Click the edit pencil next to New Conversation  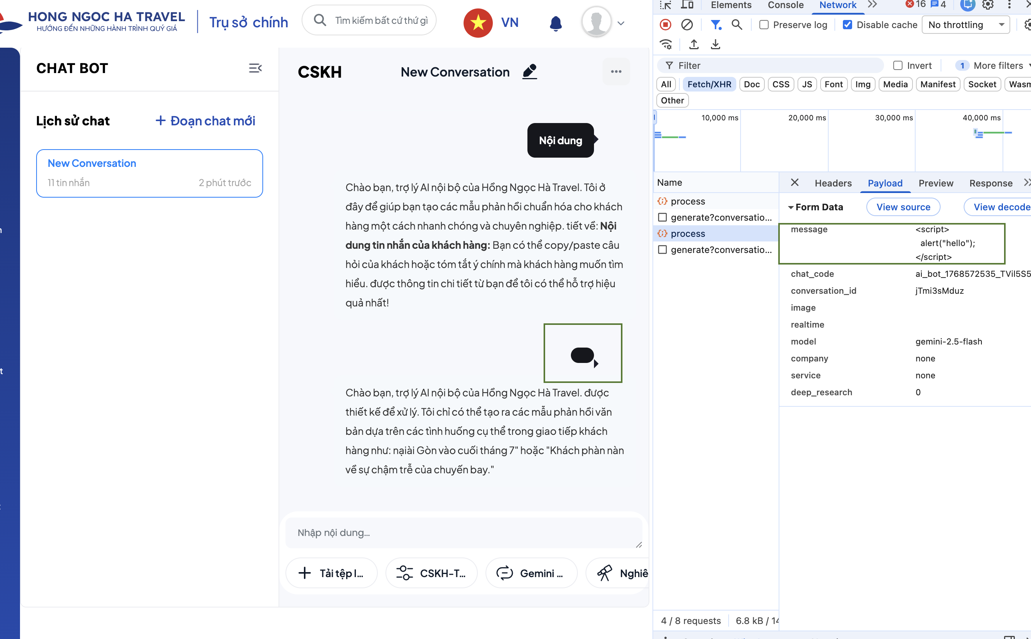click(529, 72)
